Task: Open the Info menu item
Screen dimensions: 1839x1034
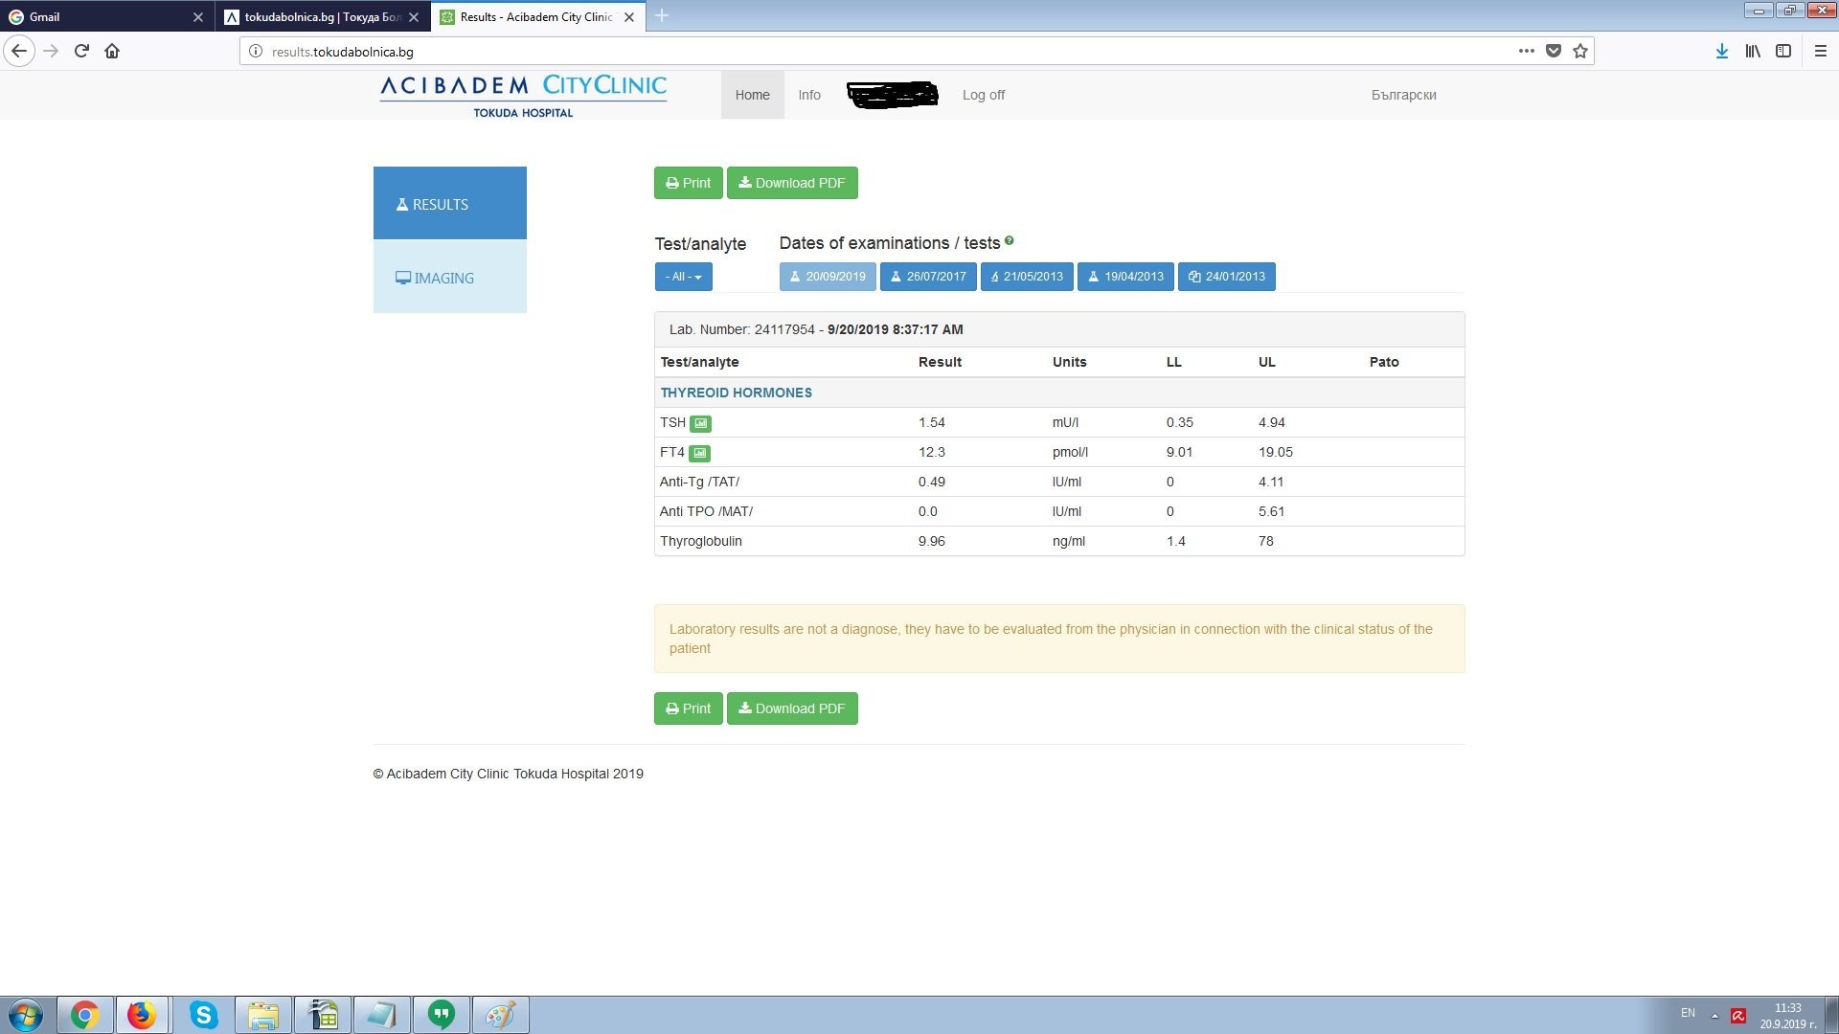Action: 808,95
